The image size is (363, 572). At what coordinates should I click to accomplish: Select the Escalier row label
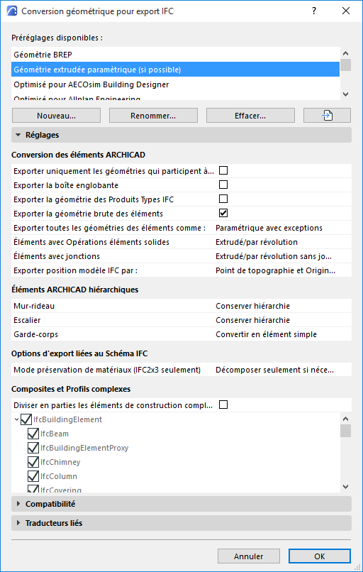[x=27, y=320]
